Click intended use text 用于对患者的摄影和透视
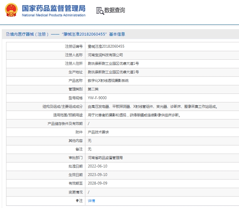 [107, 115]
